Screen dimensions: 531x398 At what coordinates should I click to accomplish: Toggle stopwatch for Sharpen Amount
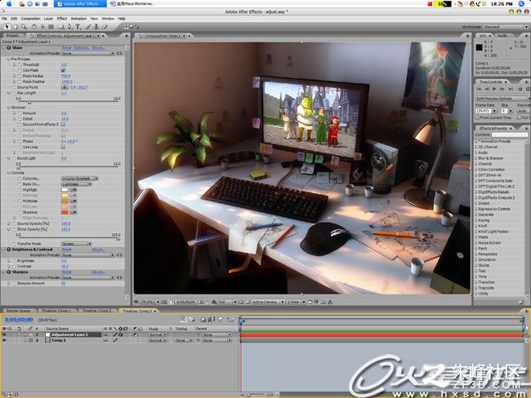tap(14, 283)
